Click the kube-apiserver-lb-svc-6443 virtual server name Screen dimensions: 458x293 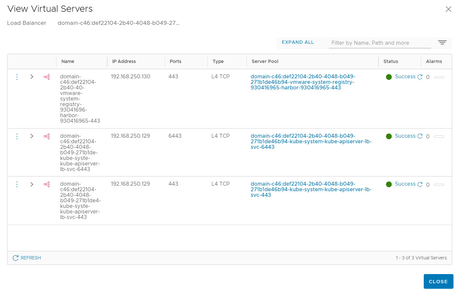[80, 152]
